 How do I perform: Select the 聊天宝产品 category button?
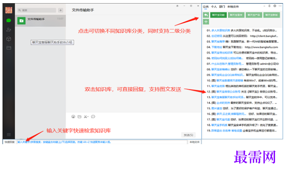(254, 15)
